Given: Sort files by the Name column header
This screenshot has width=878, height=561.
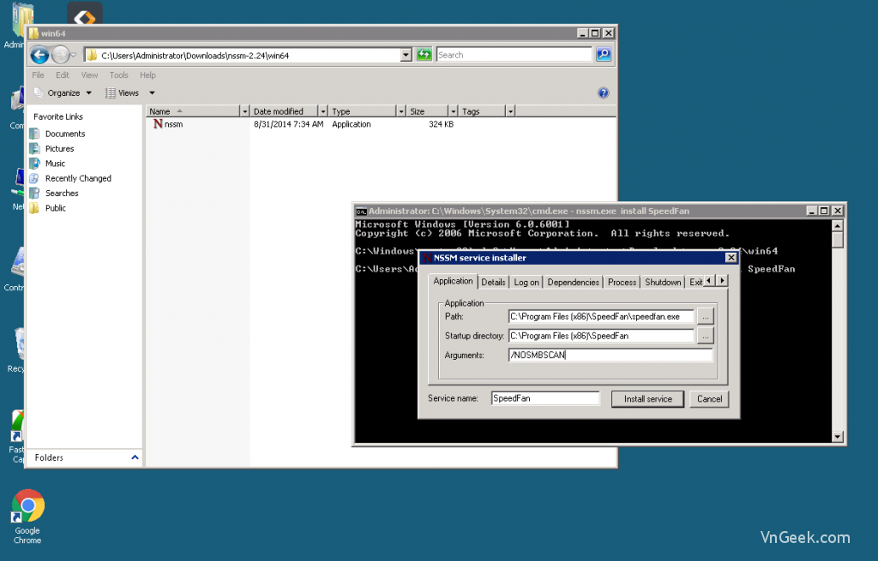Looking at the screenshot, I should pos(193,111).
